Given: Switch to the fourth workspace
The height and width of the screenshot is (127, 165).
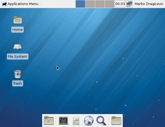Looking at the screenshot, I should tap(109, 4).
